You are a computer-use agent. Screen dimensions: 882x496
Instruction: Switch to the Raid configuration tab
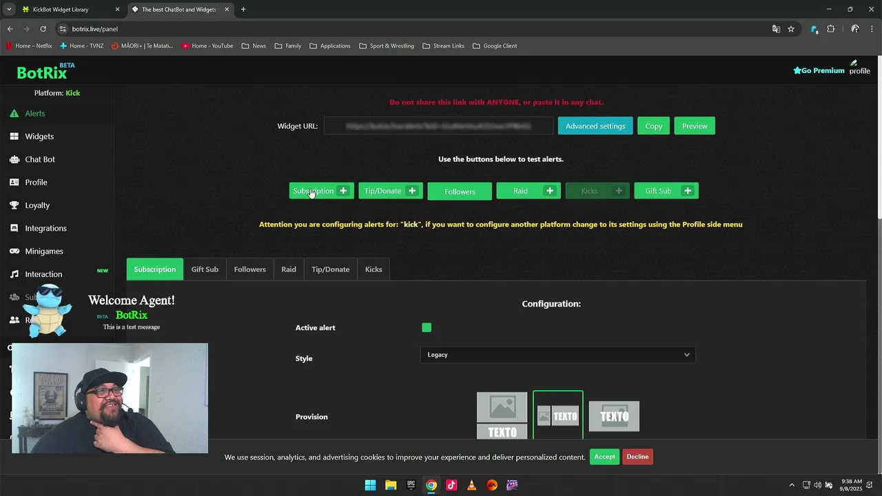tap(289, 269)
